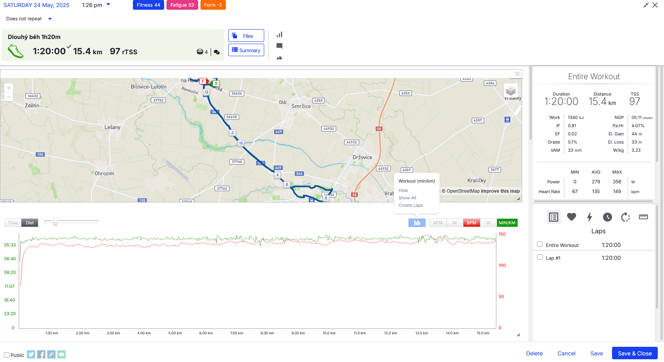Zoom in on the route map
This screenshot has height=362, width=664.
click(x=9, y=88)
